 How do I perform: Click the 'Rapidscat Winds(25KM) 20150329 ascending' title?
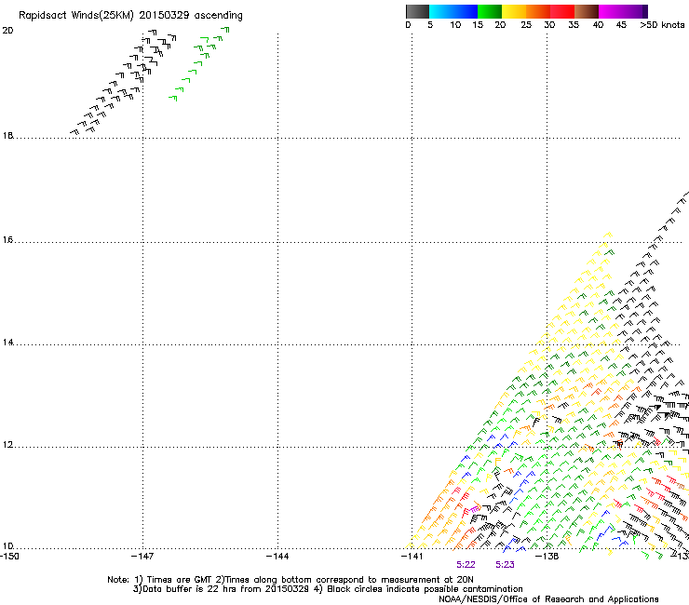click(130, 16)
